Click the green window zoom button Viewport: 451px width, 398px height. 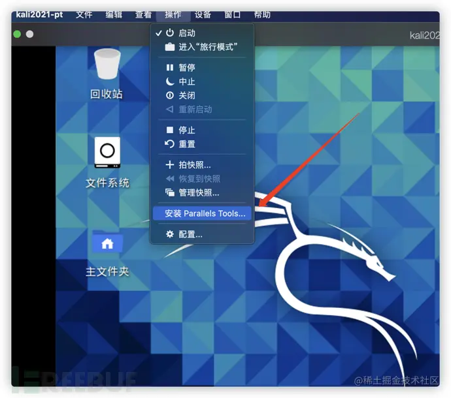point(17,34)
